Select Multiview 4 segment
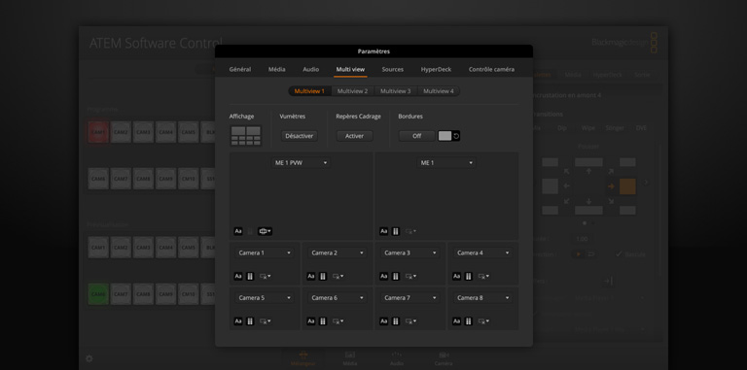This screenshot has width=747, height=370. pyautogui.click(x=439, y=91)
